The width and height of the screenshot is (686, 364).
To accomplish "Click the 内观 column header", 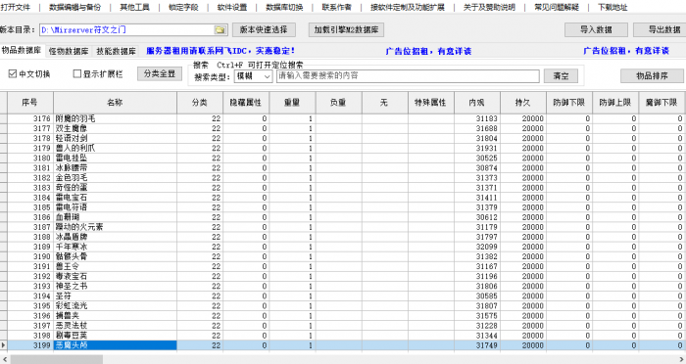I will tap(477, 102).
